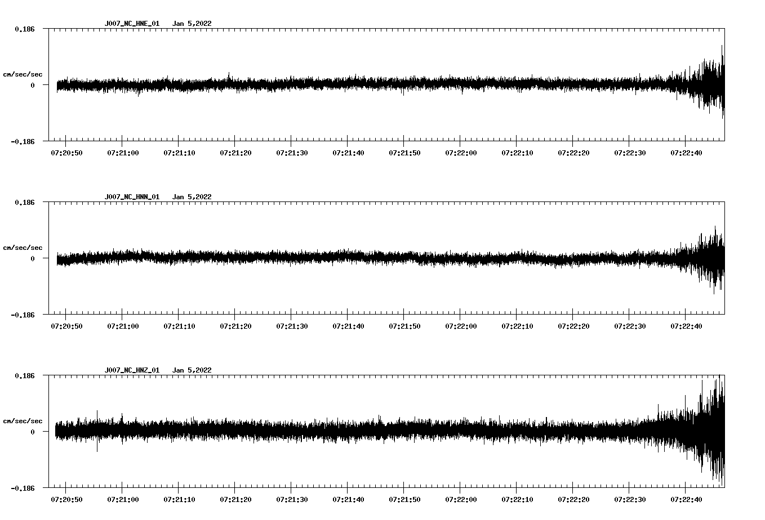Click the 07:21:10 tick label on HNE plot
The image size is (765, 520).
pyautogui.click(x=179, y=153)
